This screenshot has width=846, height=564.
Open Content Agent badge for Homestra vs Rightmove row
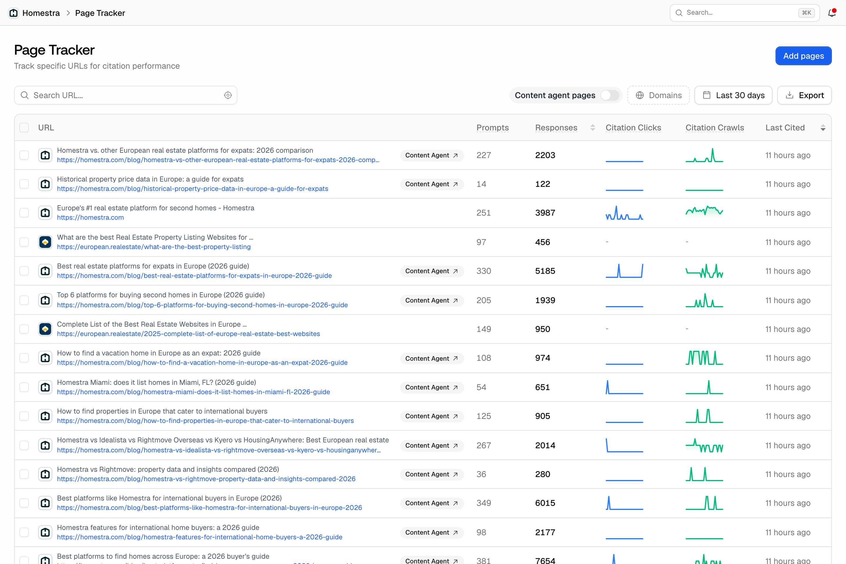[432, 474]
